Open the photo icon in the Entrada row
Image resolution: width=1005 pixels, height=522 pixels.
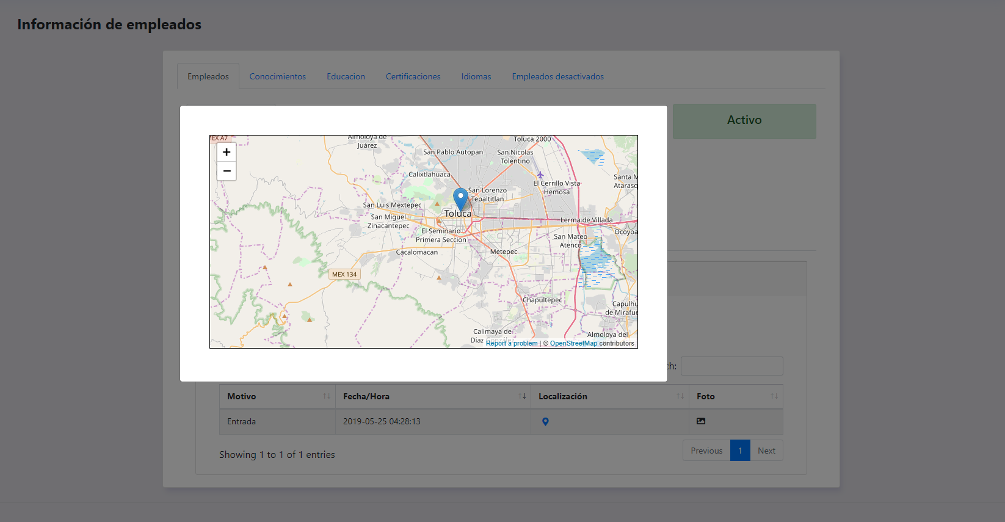(x=701, y=421)
